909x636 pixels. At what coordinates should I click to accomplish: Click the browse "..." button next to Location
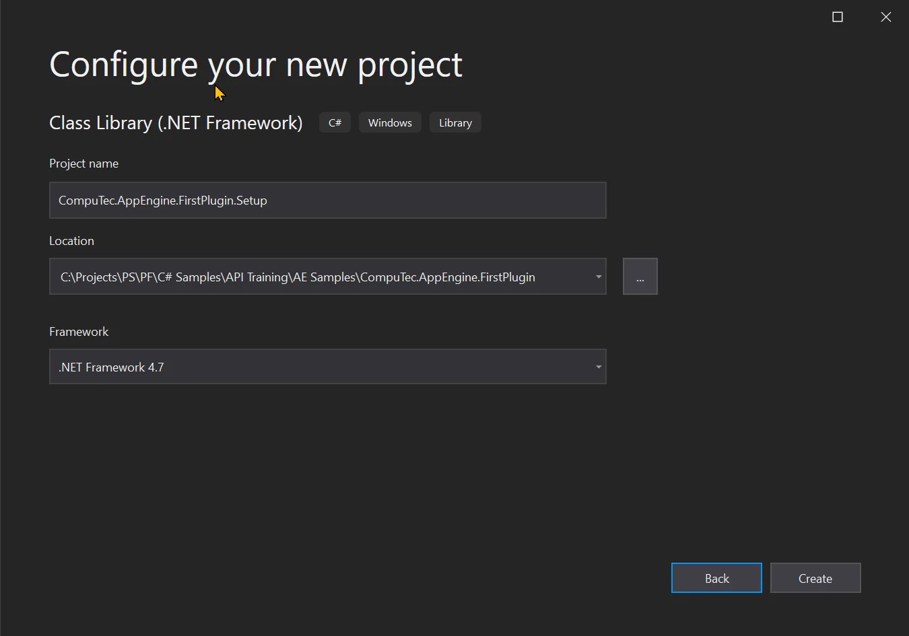640,276
